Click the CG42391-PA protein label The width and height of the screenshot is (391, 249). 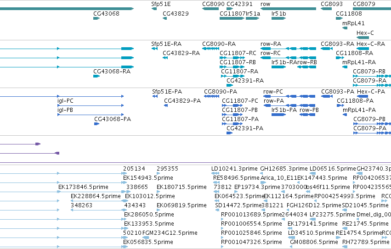point(245,128)
